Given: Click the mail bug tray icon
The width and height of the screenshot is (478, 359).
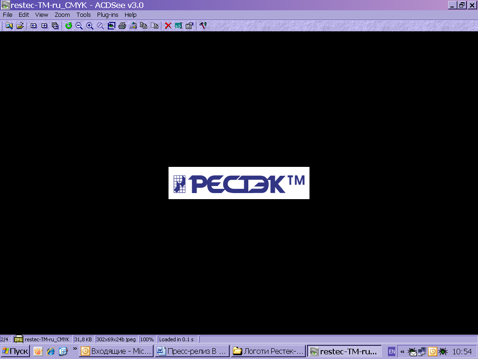Looking at the screenshot, I should pyautogui.click(x=412, y=352).
